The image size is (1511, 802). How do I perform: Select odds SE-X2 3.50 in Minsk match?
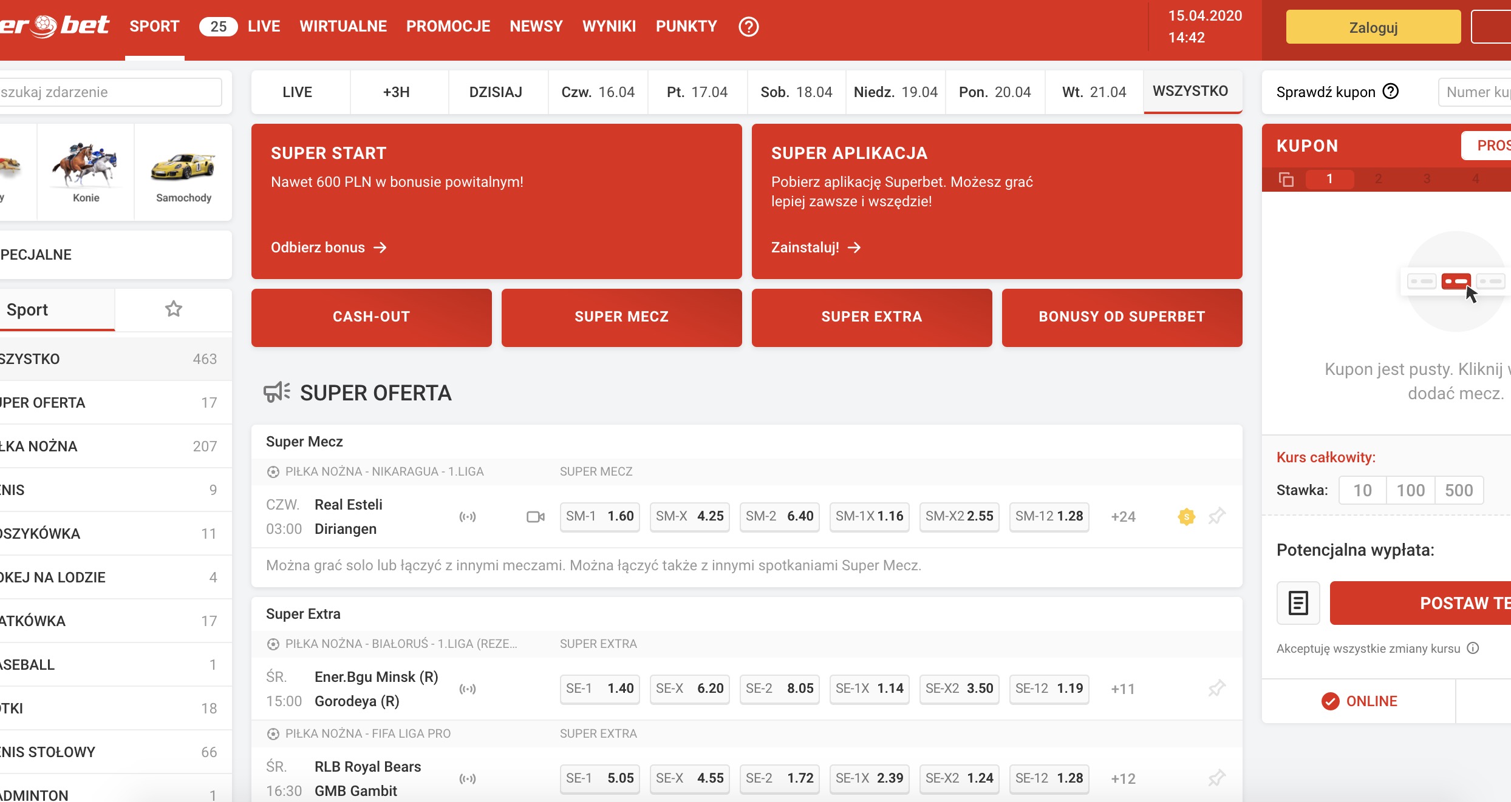click(x=959, y=689)
